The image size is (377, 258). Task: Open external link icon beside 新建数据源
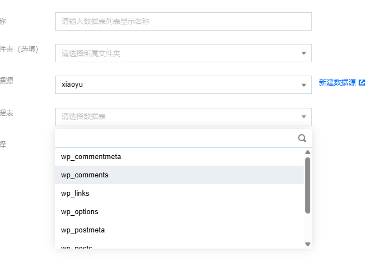coord(362,82)
